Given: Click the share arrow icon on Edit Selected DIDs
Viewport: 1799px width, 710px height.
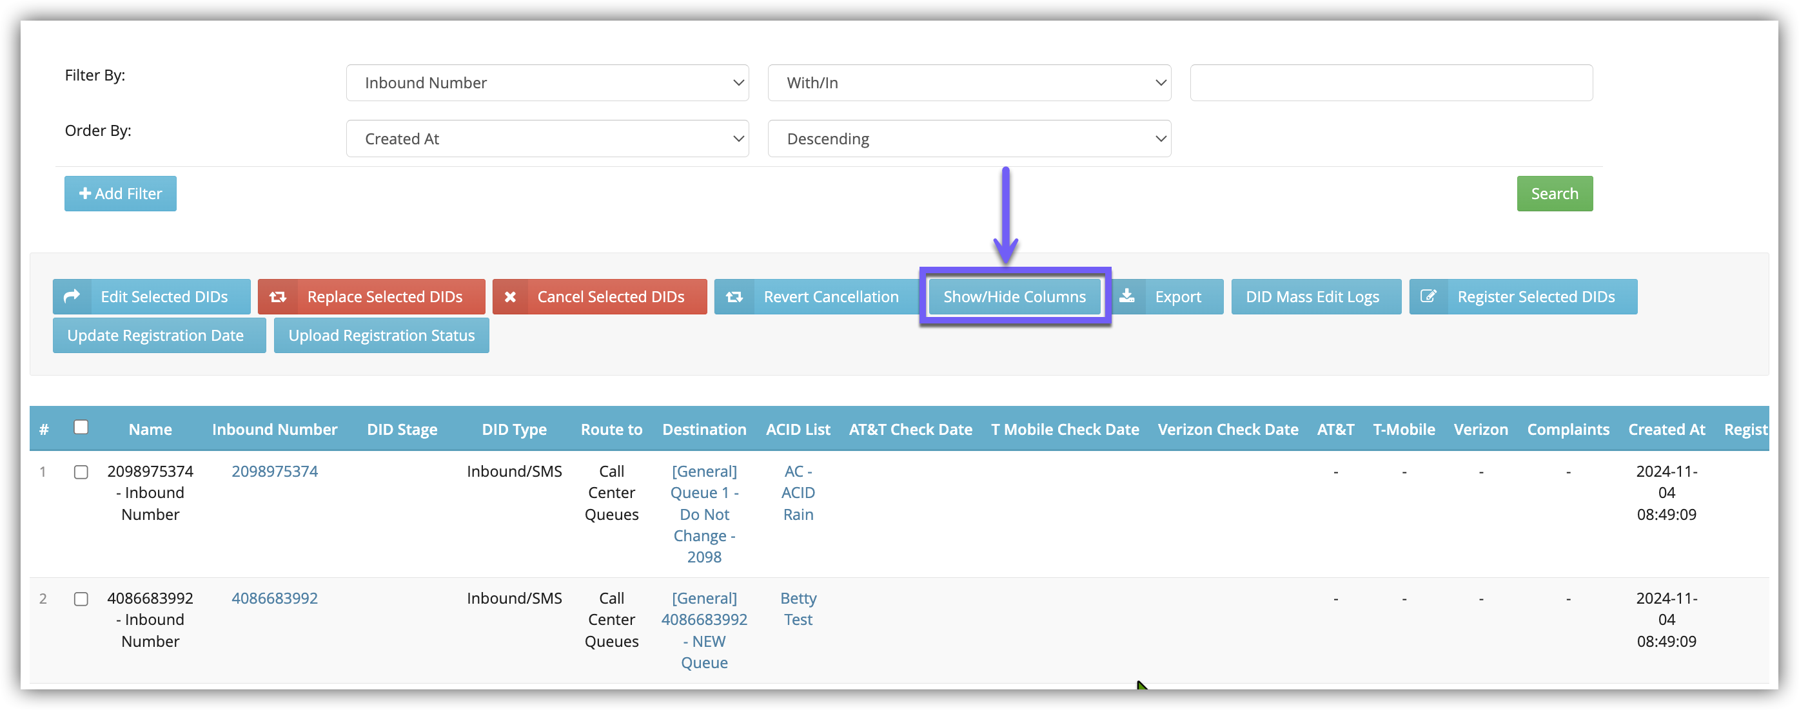Looking at the screenshot, I should click(71, 297).
